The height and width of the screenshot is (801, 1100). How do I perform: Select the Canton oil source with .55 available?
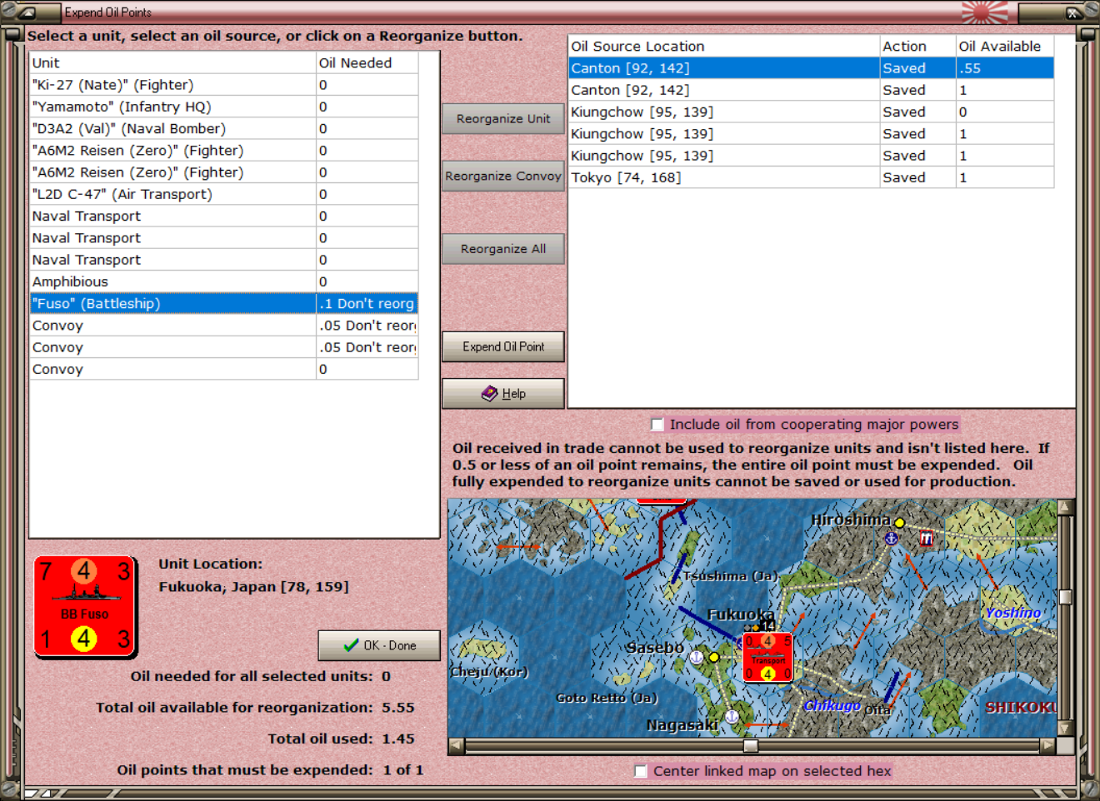click(811, 68)
